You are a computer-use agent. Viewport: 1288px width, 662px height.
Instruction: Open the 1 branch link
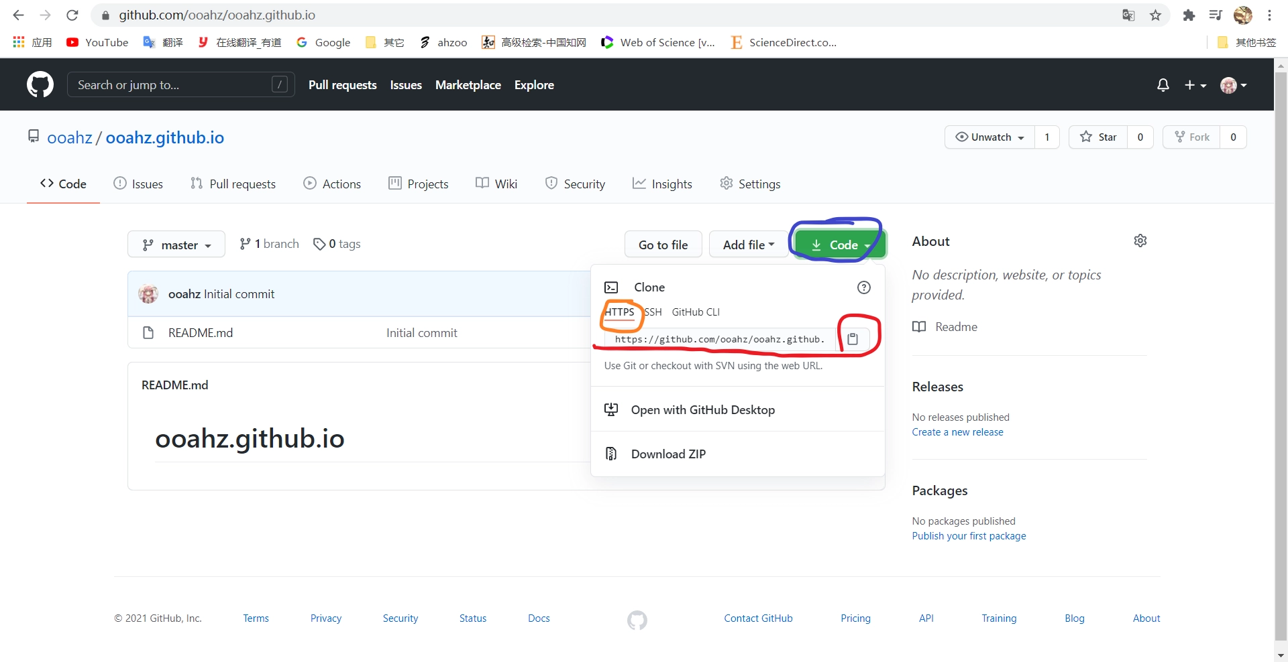click(x=269, y=244)
